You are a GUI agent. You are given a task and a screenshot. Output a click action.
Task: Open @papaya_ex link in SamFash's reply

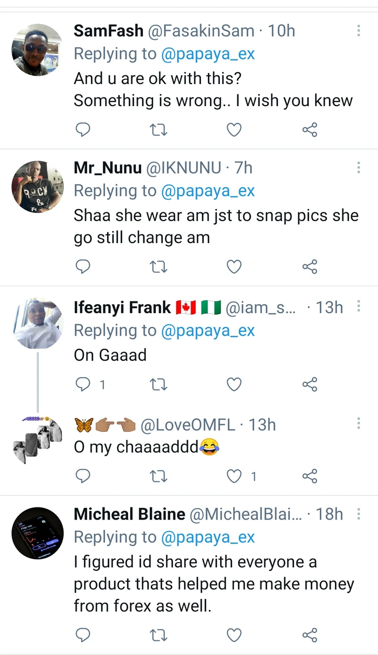[208, 54]
